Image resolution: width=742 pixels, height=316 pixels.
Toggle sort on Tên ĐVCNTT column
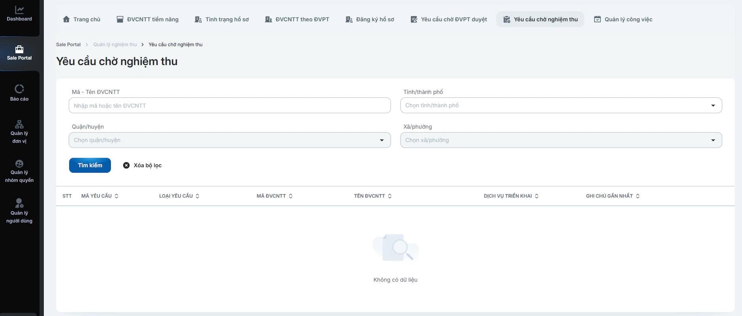pyautogui.click(x=390, y=196)
